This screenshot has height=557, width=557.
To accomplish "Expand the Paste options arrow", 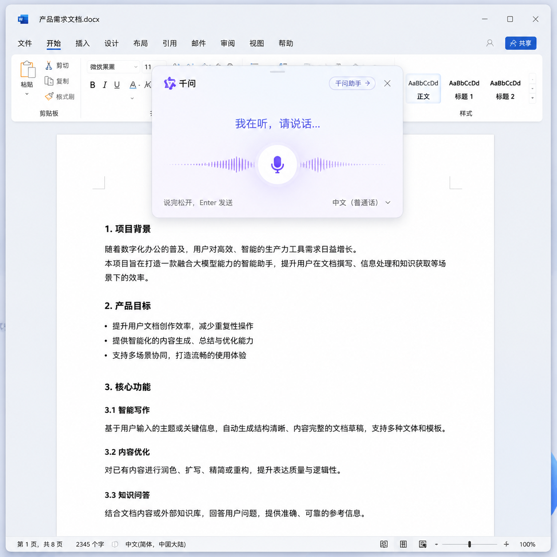I will (27, 94).
